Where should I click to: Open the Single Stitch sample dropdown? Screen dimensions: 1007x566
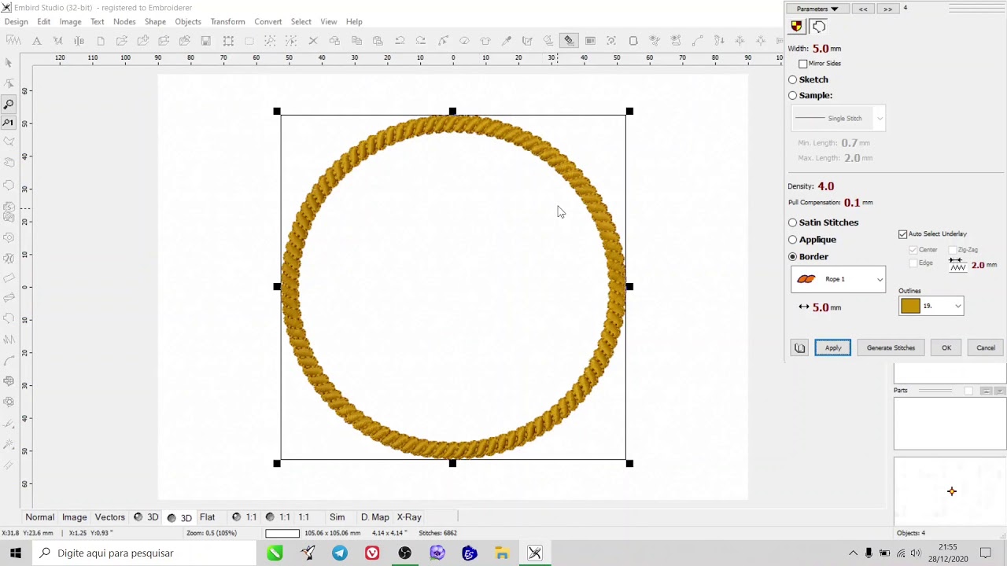click(838, 118)
